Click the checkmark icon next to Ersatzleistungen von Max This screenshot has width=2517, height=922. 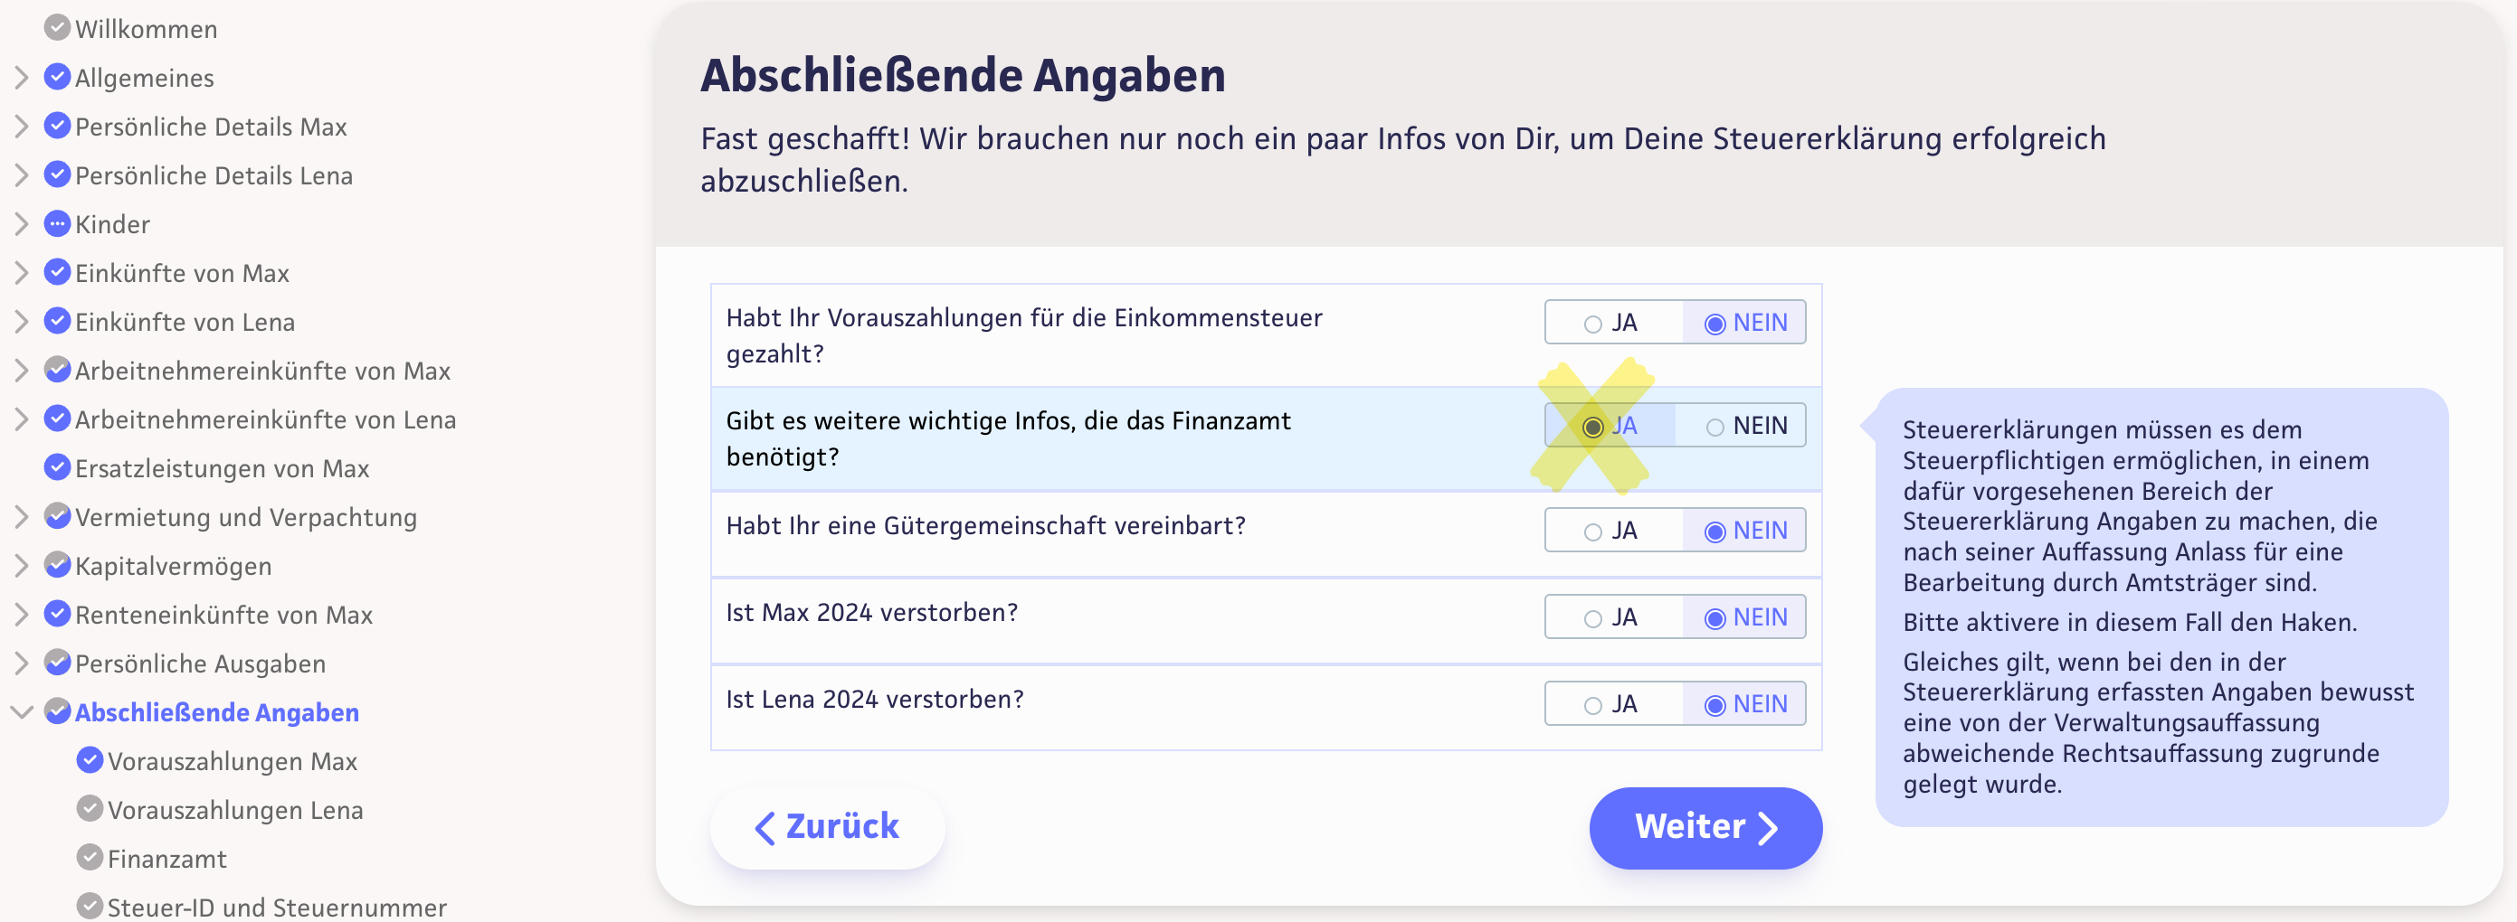pos(58,466)
